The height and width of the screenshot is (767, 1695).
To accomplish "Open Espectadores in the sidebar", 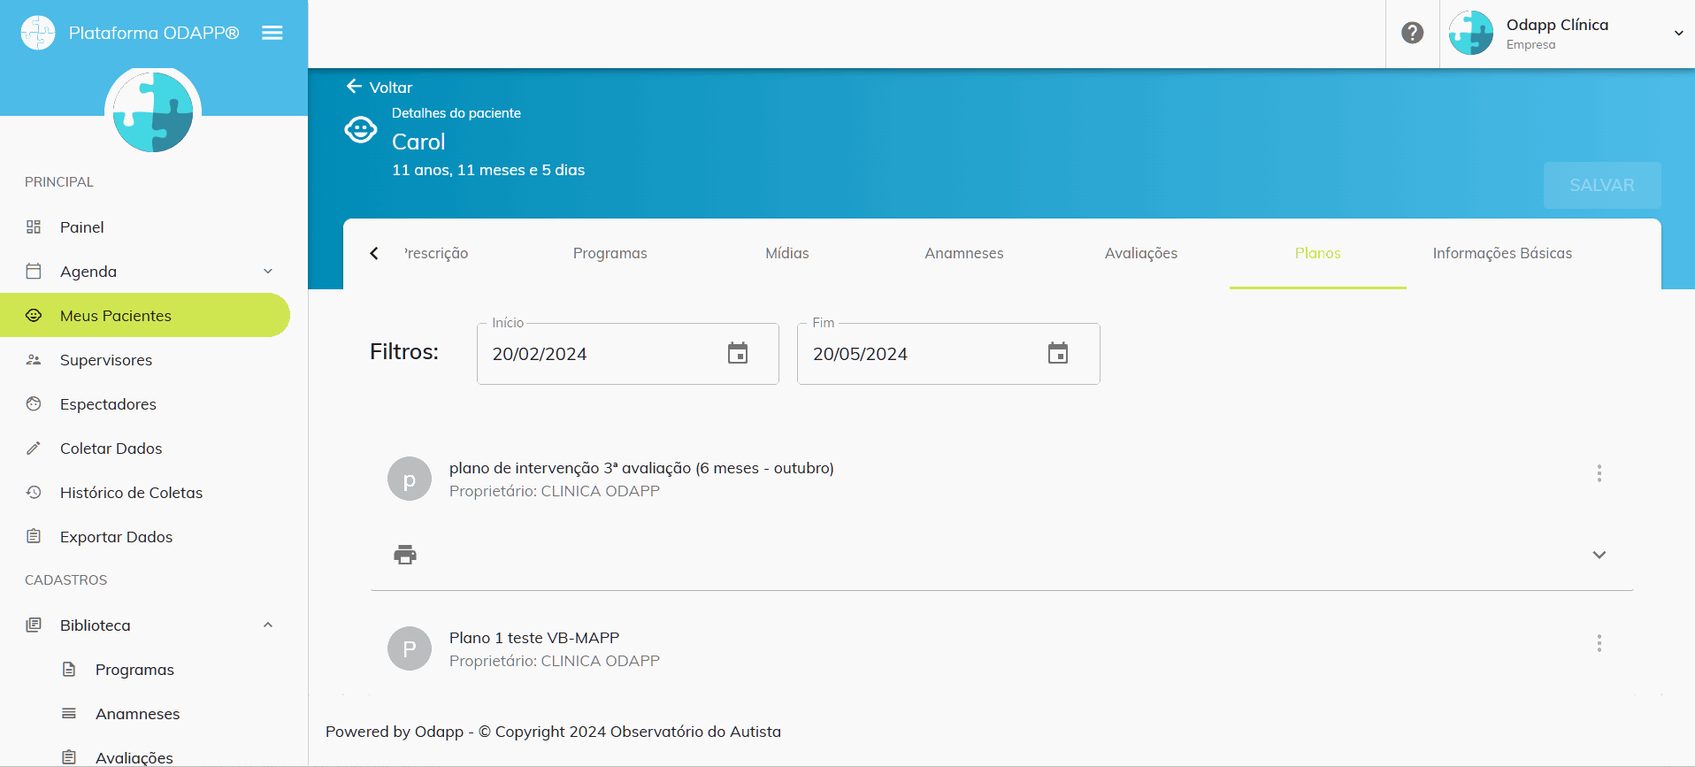I will click(x=145, y=404).
